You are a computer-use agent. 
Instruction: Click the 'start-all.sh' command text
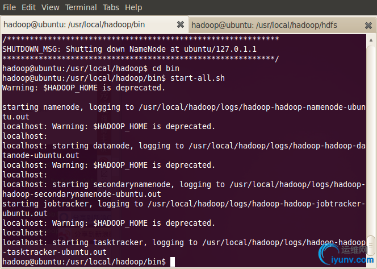tap(198, 78)
